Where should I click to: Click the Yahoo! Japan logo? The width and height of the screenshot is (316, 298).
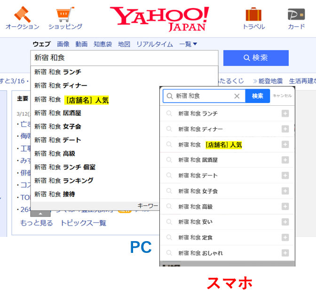[x=159, y=19]
